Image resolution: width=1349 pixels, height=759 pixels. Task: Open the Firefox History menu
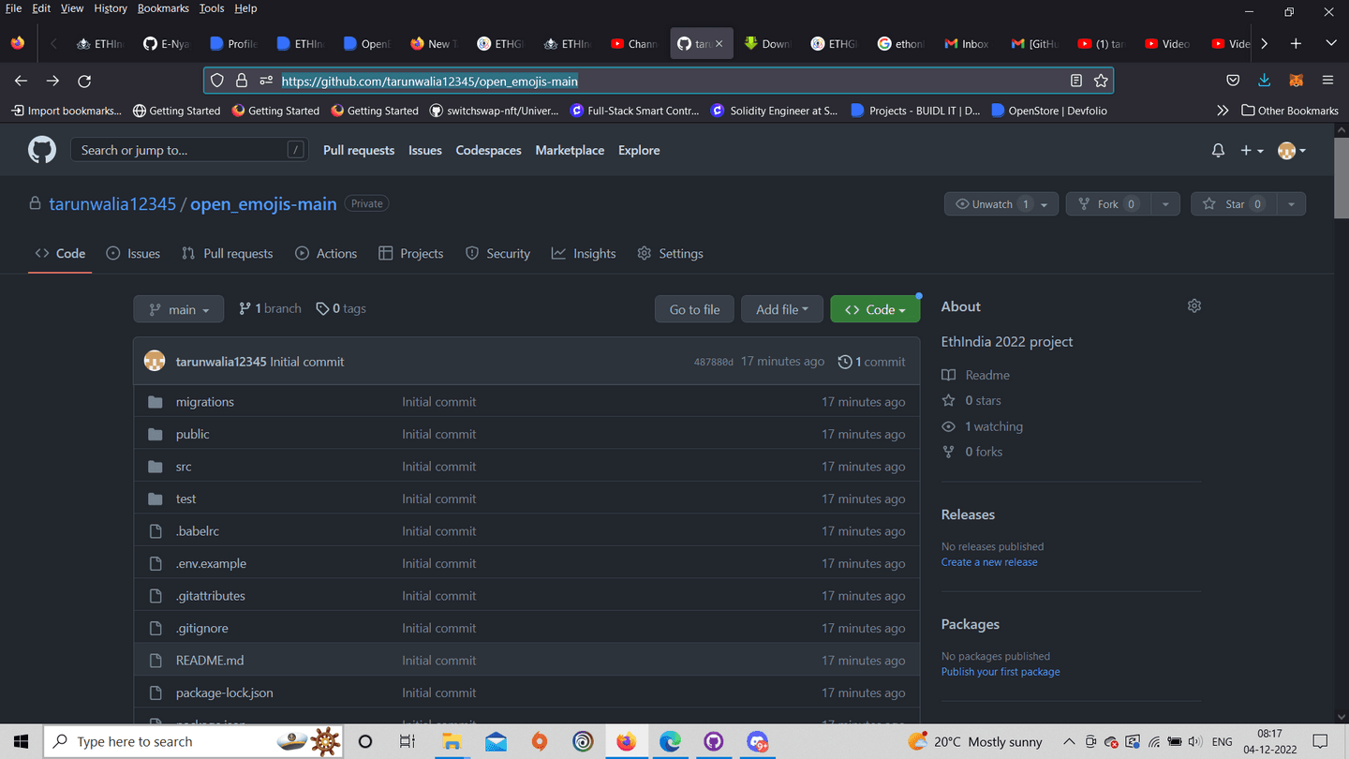(x=111, y=8)
